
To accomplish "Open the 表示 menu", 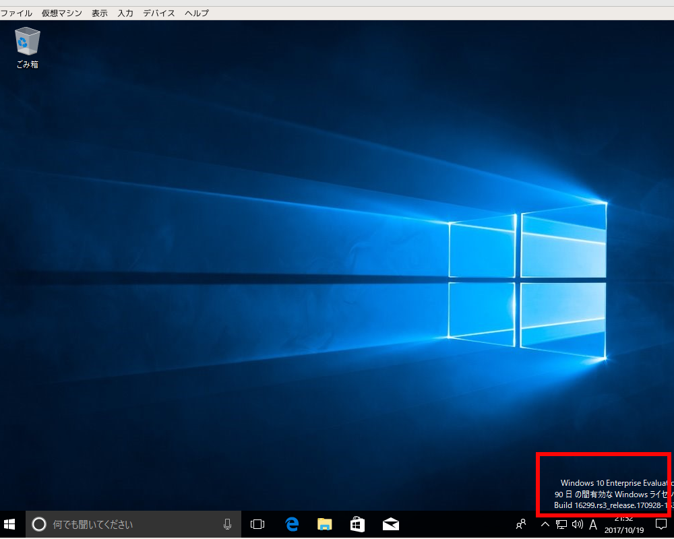I will pyautogui.click(x=100, y=13).
